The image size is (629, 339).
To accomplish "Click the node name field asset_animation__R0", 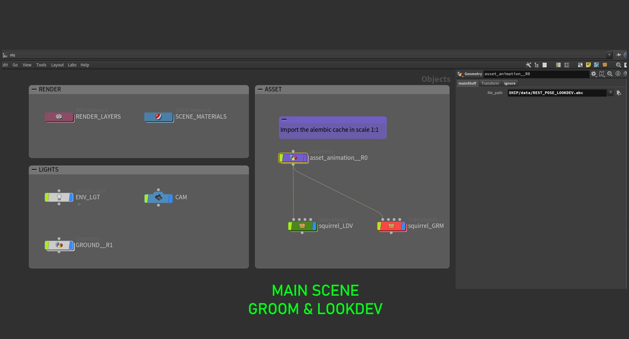I will click(x=536, y=74).
